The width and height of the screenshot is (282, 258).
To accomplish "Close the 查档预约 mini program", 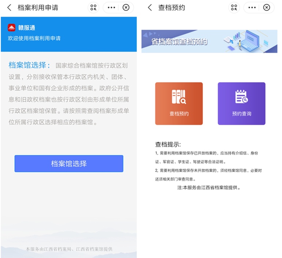I will tap(267, 7).
